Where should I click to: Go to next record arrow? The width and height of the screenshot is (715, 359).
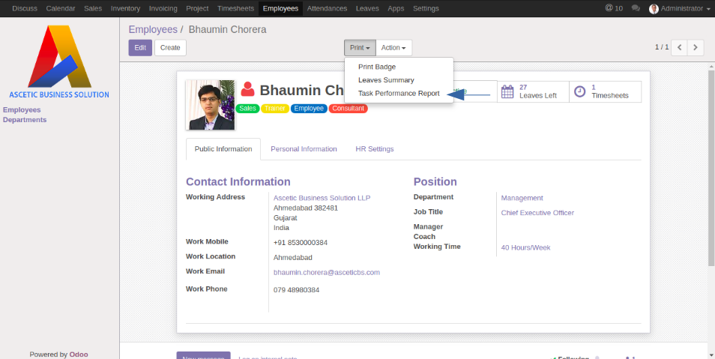click(x=696, y=47)
